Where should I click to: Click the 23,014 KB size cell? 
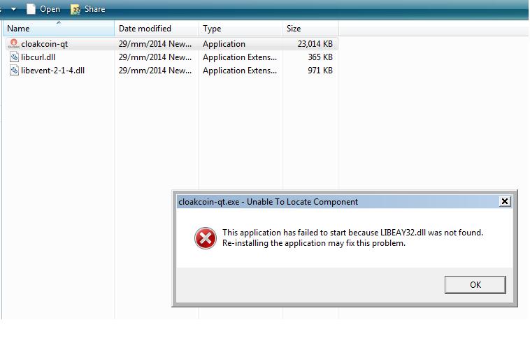(x=315, y=44)
